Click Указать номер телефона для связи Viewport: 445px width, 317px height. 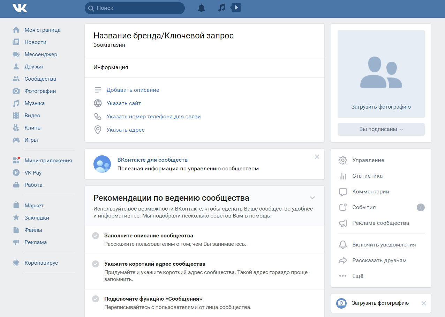(153, 117)
